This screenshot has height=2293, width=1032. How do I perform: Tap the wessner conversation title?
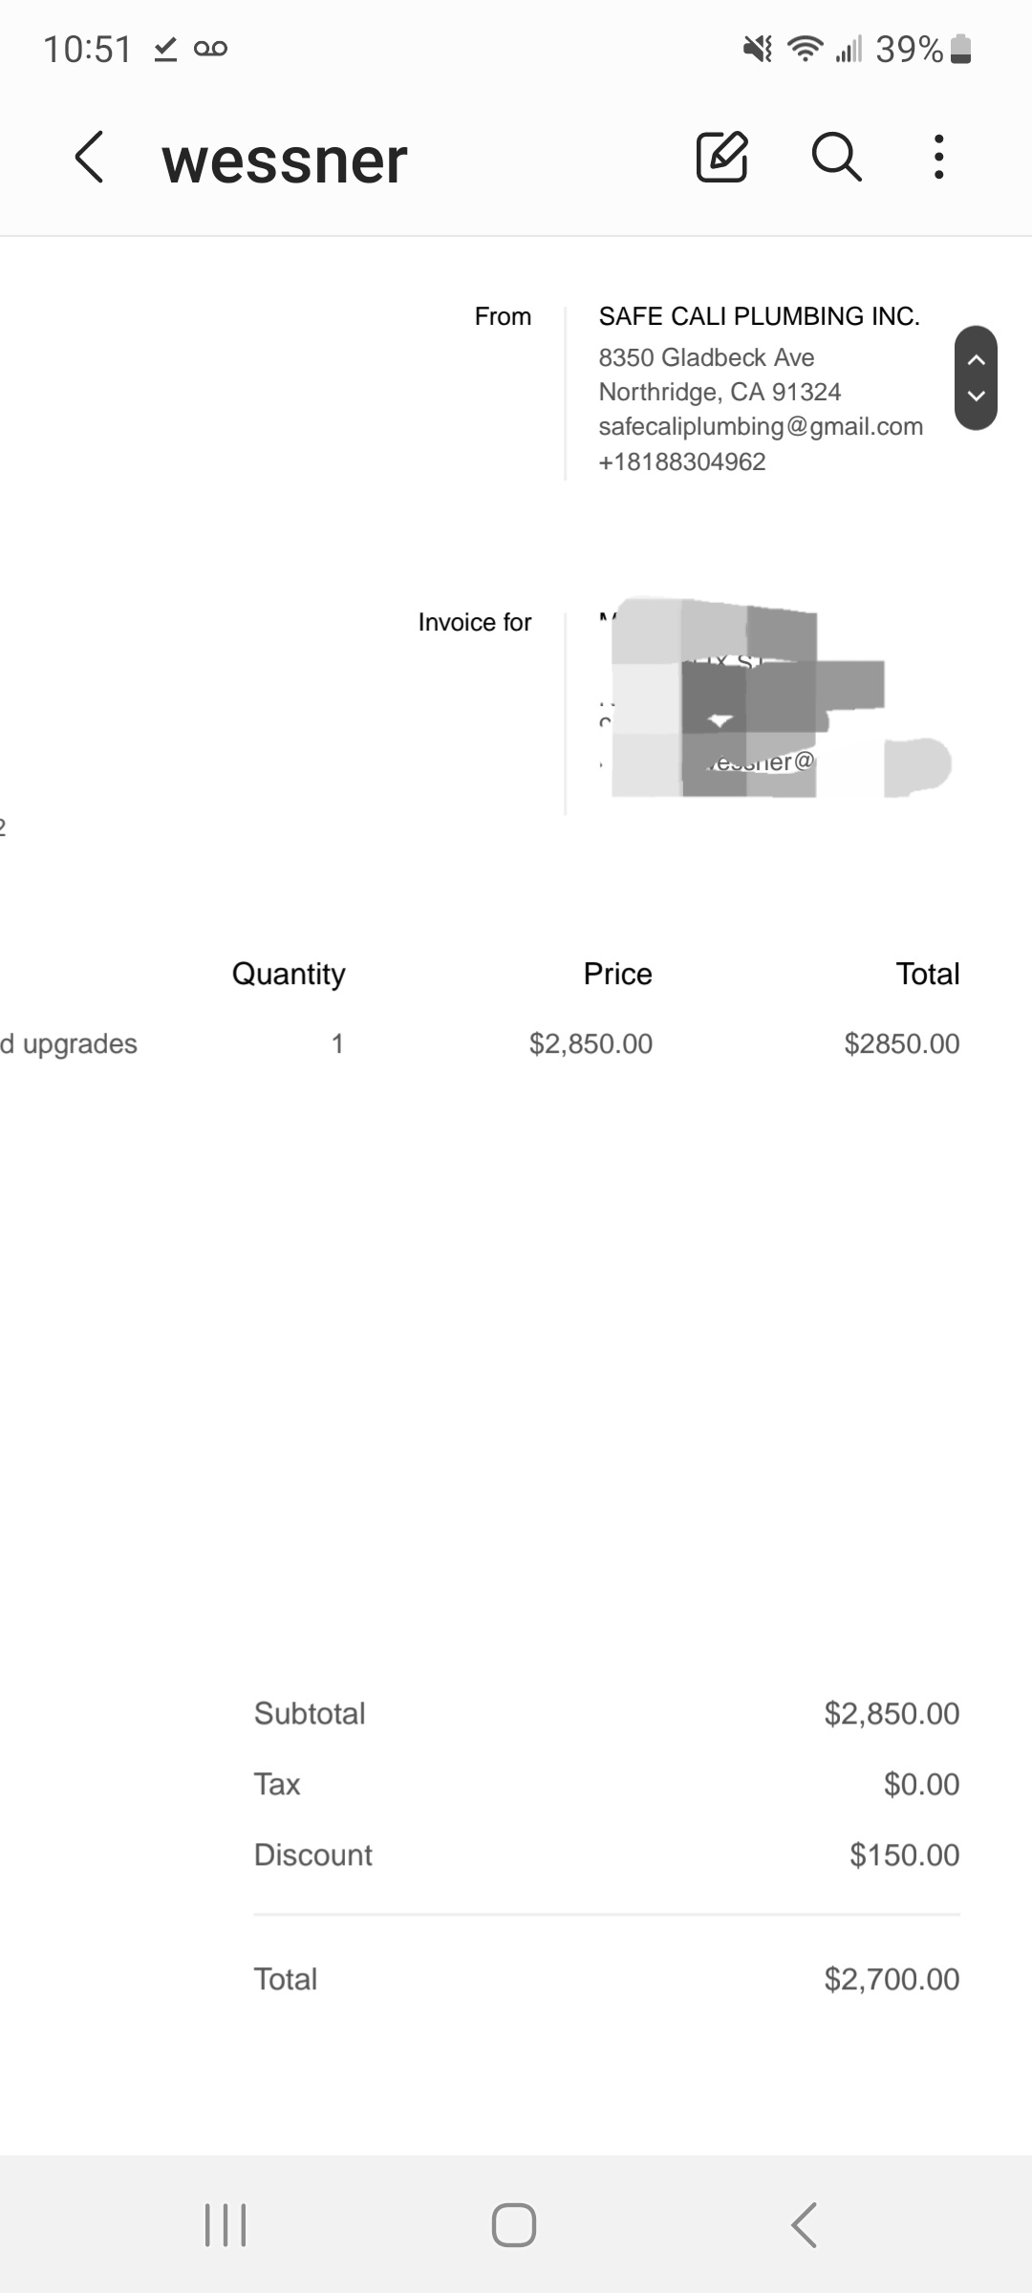pos(285,160)
